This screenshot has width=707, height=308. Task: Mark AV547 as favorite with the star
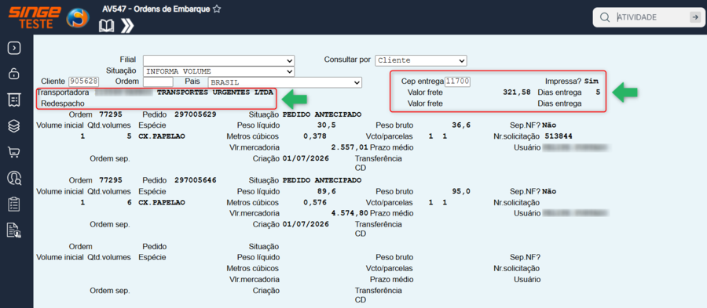217,9
